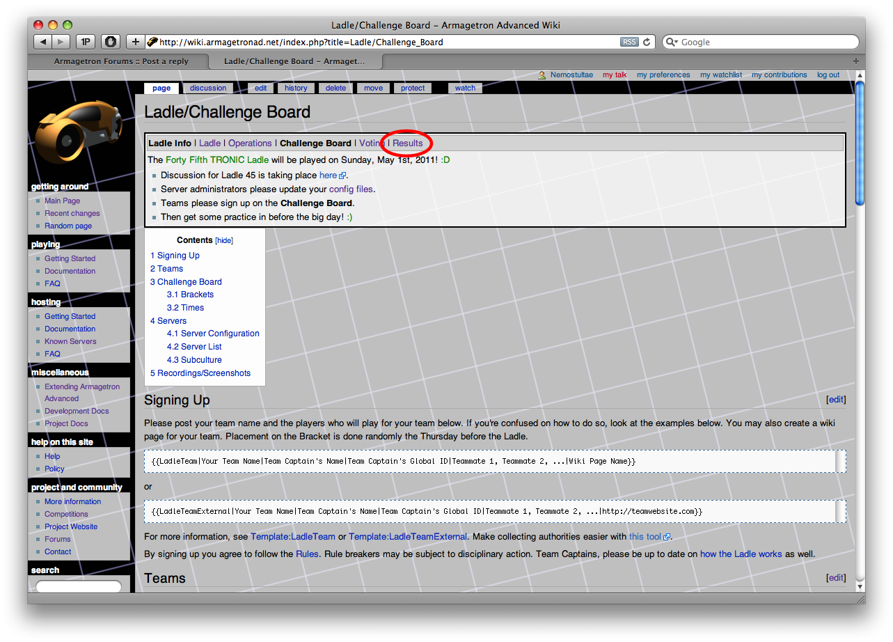This screenshot has height=642, width=893.
Task: Click the add bookmark plus button
Action: pos(136,42)
